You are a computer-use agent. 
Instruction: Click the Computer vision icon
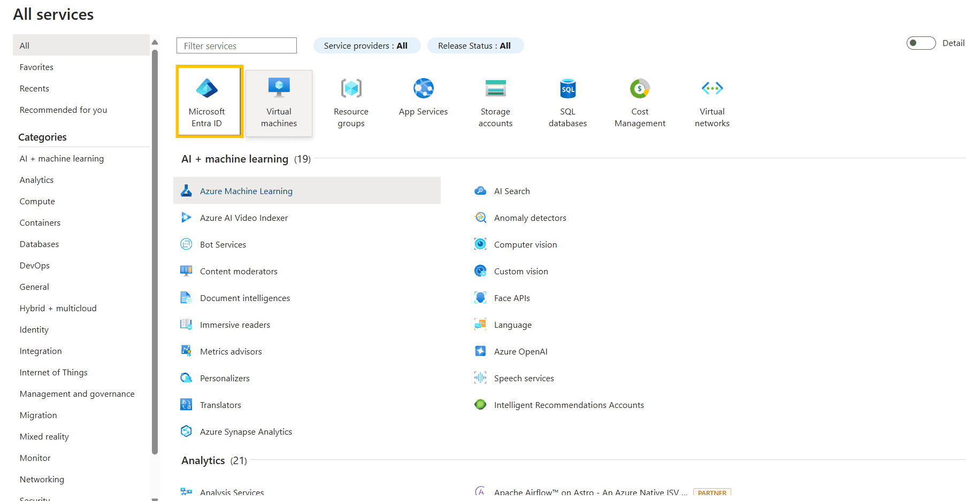pos(480,244)
